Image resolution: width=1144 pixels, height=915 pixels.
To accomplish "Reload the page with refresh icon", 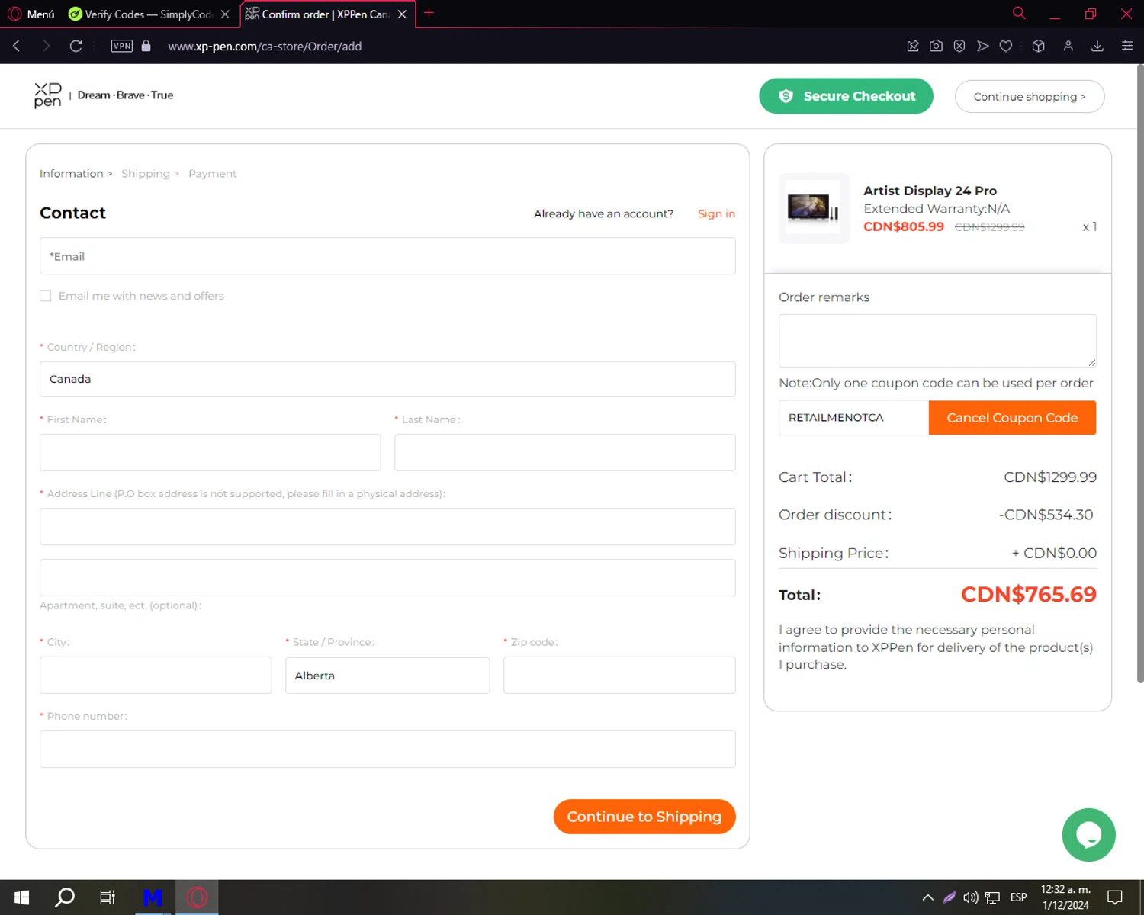I will tap(76, 46).
